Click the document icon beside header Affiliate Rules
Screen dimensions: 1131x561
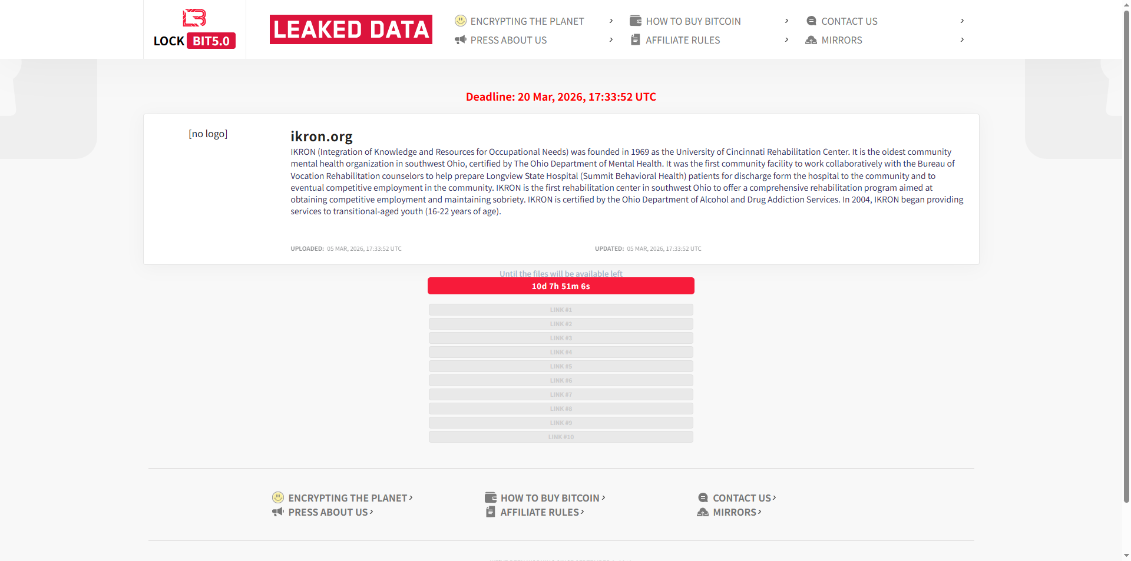click(x=636, y=40)
